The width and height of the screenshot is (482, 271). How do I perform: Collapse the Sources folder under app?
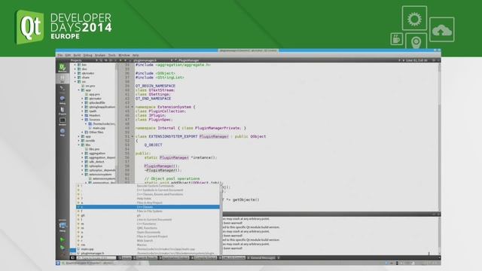(83, 120)
